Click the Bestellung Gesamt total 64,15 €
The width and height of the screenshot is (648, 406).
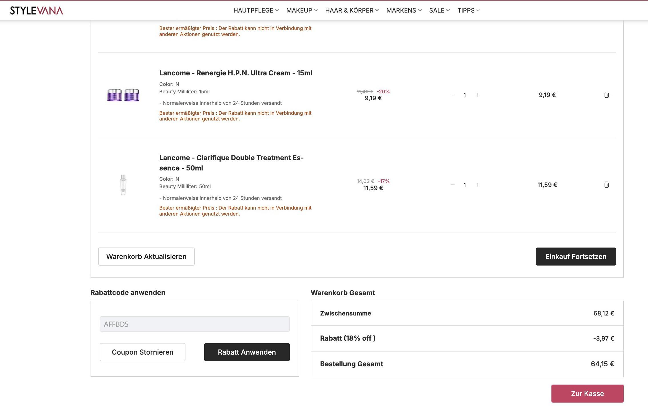coord(603,364)
